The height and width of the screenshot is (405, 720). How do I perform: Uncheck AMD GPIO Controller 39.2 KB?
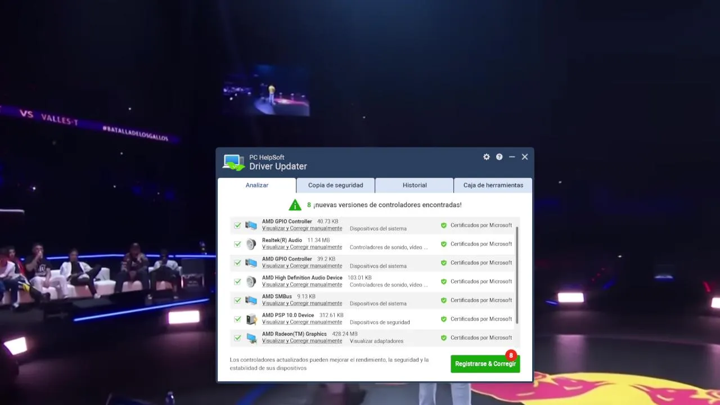tap(237, 263)
